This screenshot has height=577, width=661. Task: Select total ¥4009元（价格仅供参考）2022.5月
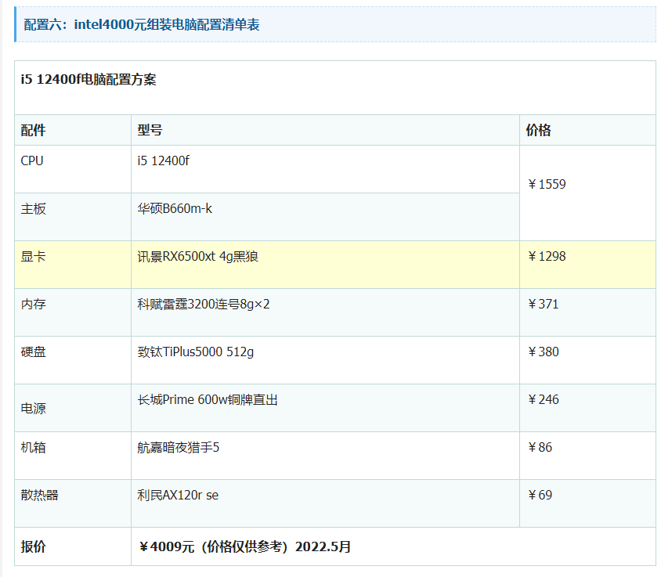click(244, 546)
